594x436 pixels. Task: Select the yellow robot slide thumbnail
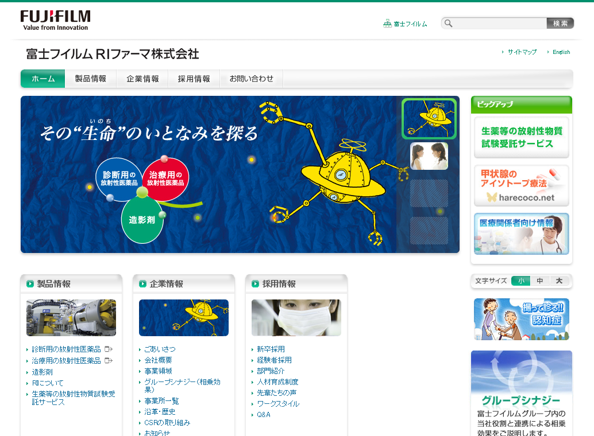coord(429,119)
